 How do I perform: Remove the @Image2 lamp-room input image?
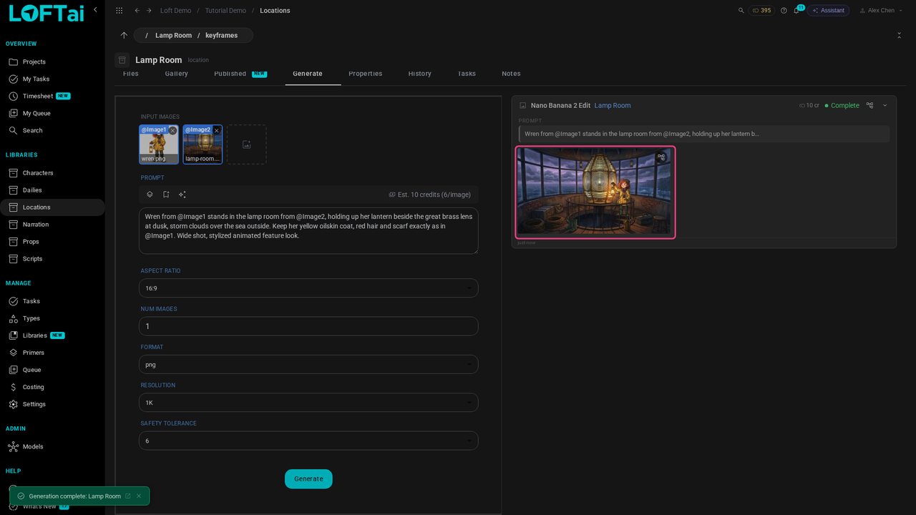point(217,131)
